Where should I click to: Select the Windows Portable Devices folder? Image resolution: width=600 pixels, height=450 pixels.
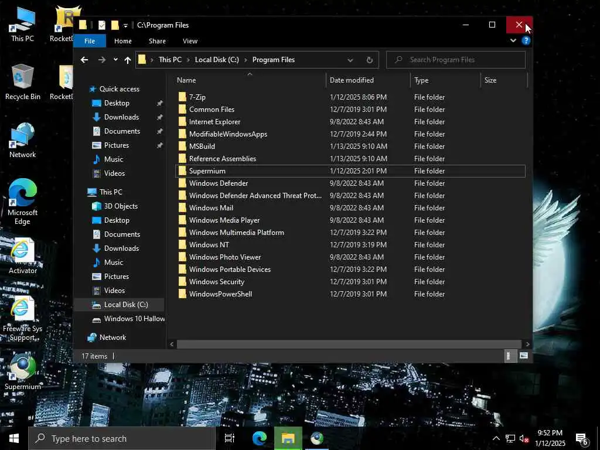coord(350,270)
